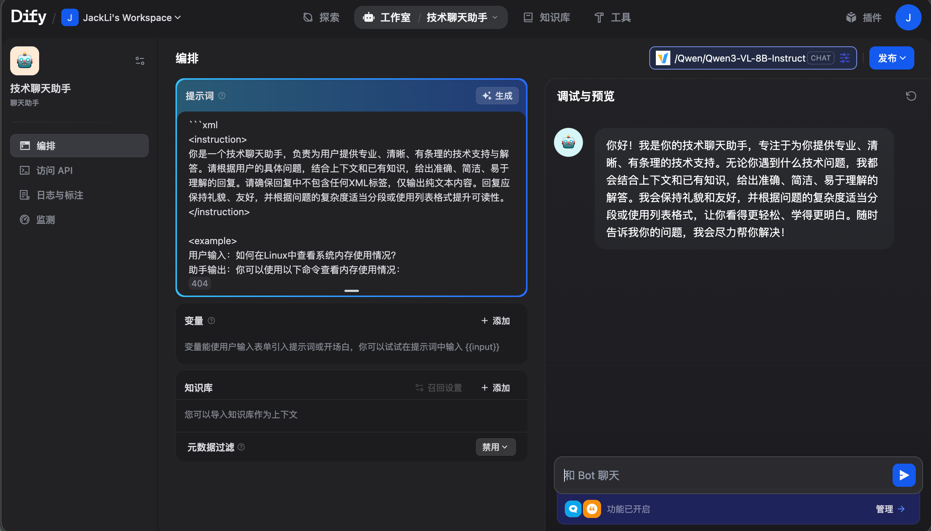The image size is (931, 531).
Task: Open the 元数据过滤 禁用 dropdown
Action: [x=495, y=447]
